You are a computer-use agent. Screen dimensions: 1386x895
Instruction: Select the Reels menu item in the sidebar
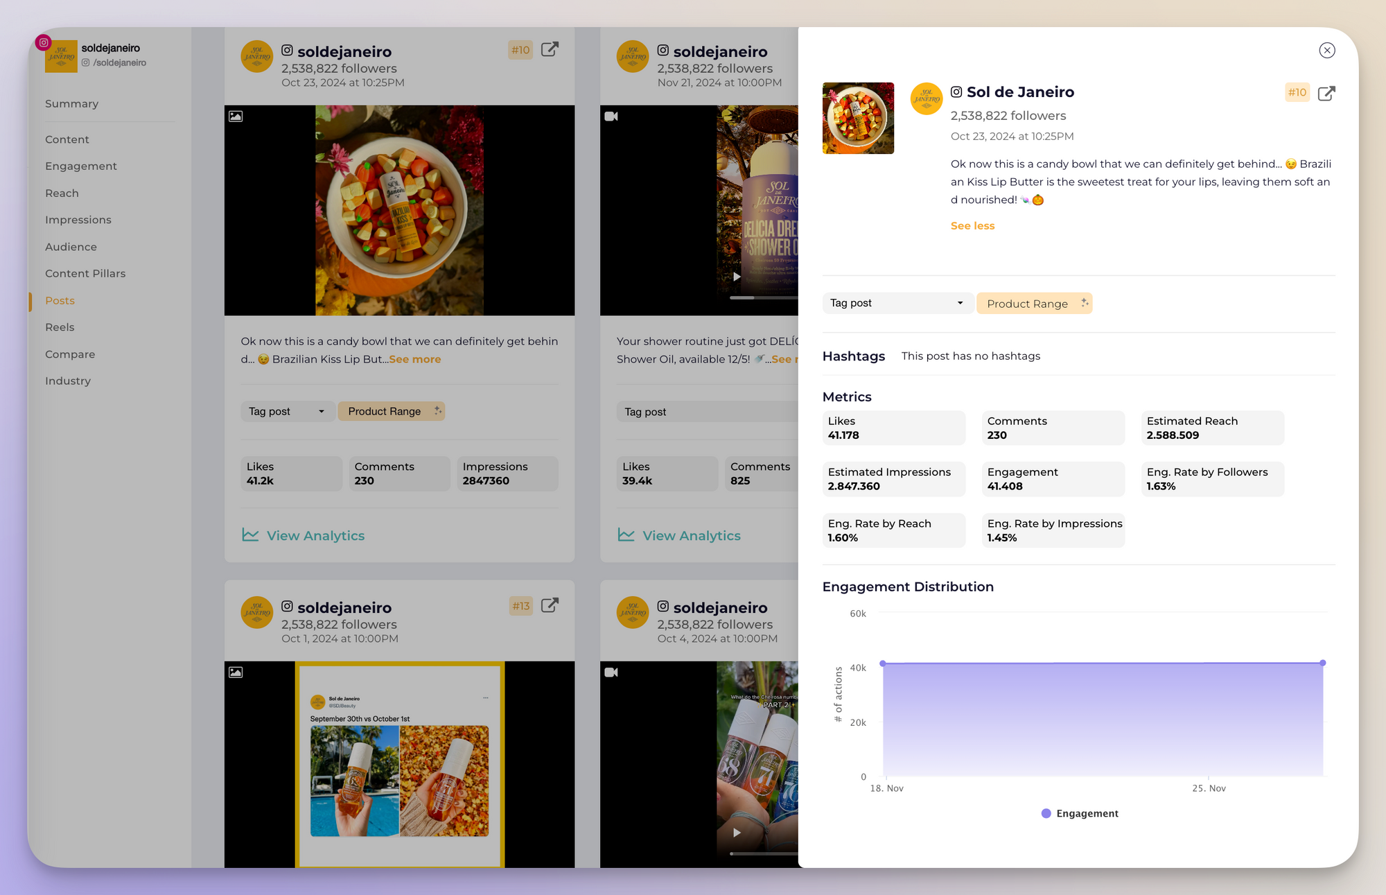tap(59, 327)
